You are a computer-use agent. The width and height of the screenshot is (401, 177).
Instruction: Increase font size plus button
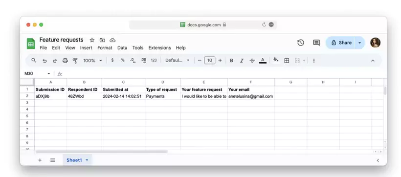coord(220,61)
